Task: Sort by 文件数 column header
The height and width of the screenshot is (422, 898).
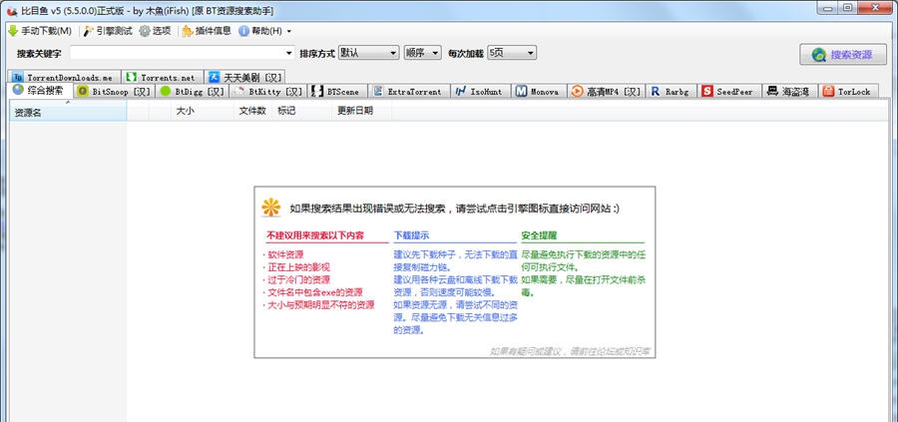Action: tap(252, 111)
